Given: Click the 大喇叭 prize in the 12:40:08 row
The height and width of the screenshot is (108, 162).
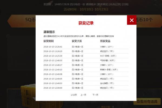Looking at the screenshot, I should (x=107, y=74).
